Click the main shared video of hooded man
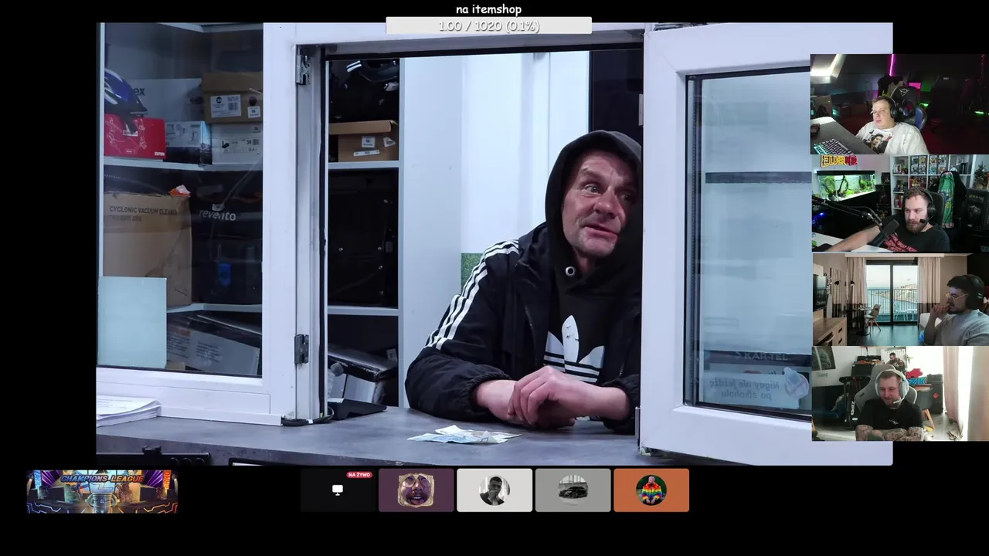 click(x=494, y=244)
